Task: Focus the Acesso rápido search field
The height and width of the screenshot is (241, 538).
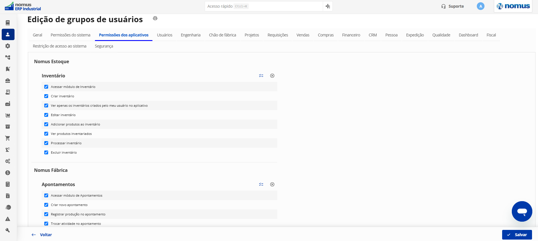Action: (x=264, y=6)
